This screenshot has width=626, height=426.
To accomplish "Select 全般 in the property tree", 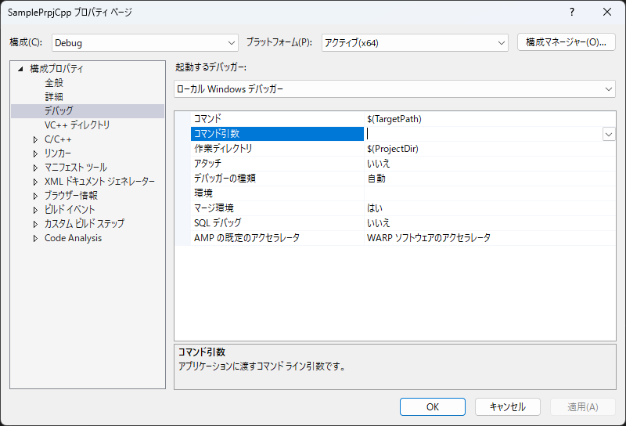I will (54, 83).
